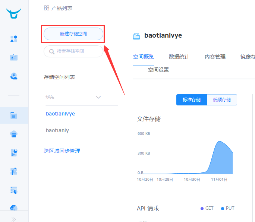Switch to 空间概览 tab
255x222 pixels.
[144, 57]
